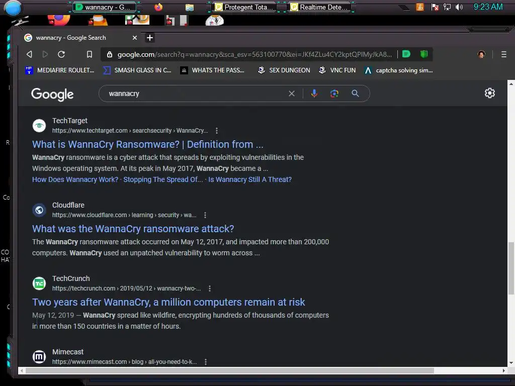
Task: Click the Cloudflare site name text
Action: coord(68,205)
